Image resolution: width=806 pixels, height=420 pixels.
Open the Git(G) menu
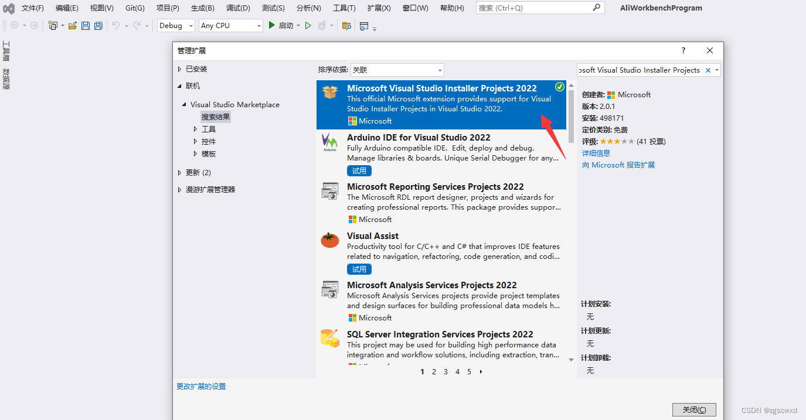click(x=135, y=8)
